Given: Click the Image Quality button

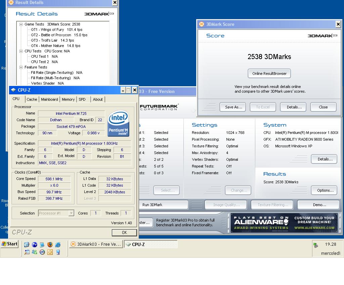Looking at the screenshot, I should pyautogui.click(x=226, y=205).
